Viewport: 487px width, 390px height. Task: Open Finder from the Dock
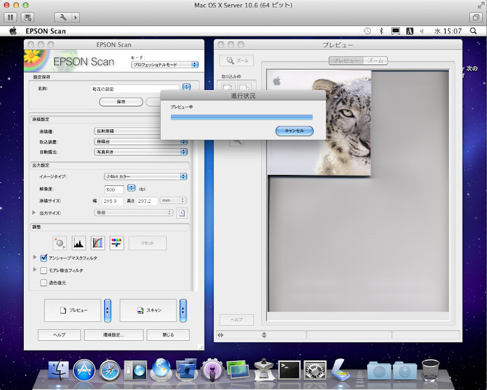point(58,370)
